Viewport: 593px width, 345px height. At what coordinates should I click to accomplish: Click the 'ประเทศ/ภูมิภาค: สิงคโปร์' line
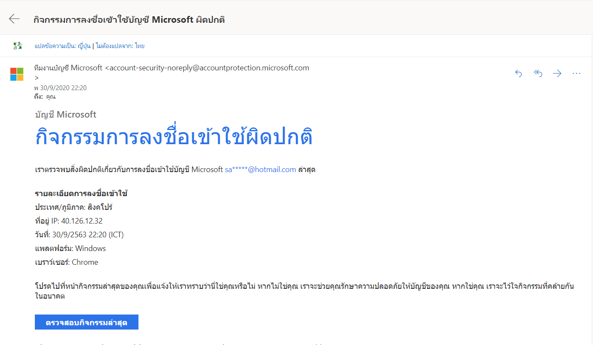click(74, 207)
